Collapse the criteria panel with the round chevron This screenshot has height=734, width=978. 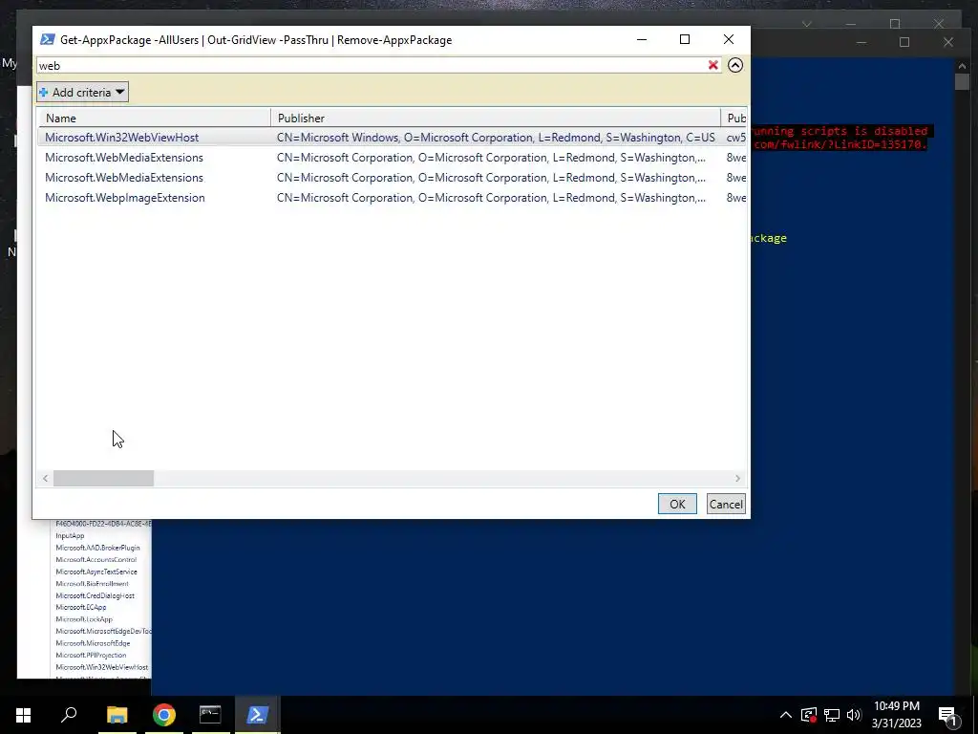tap(735, 65)
